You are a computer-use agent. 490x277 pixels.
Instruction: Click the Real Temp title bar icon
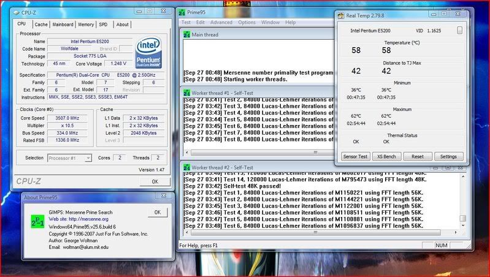point(341,15)
